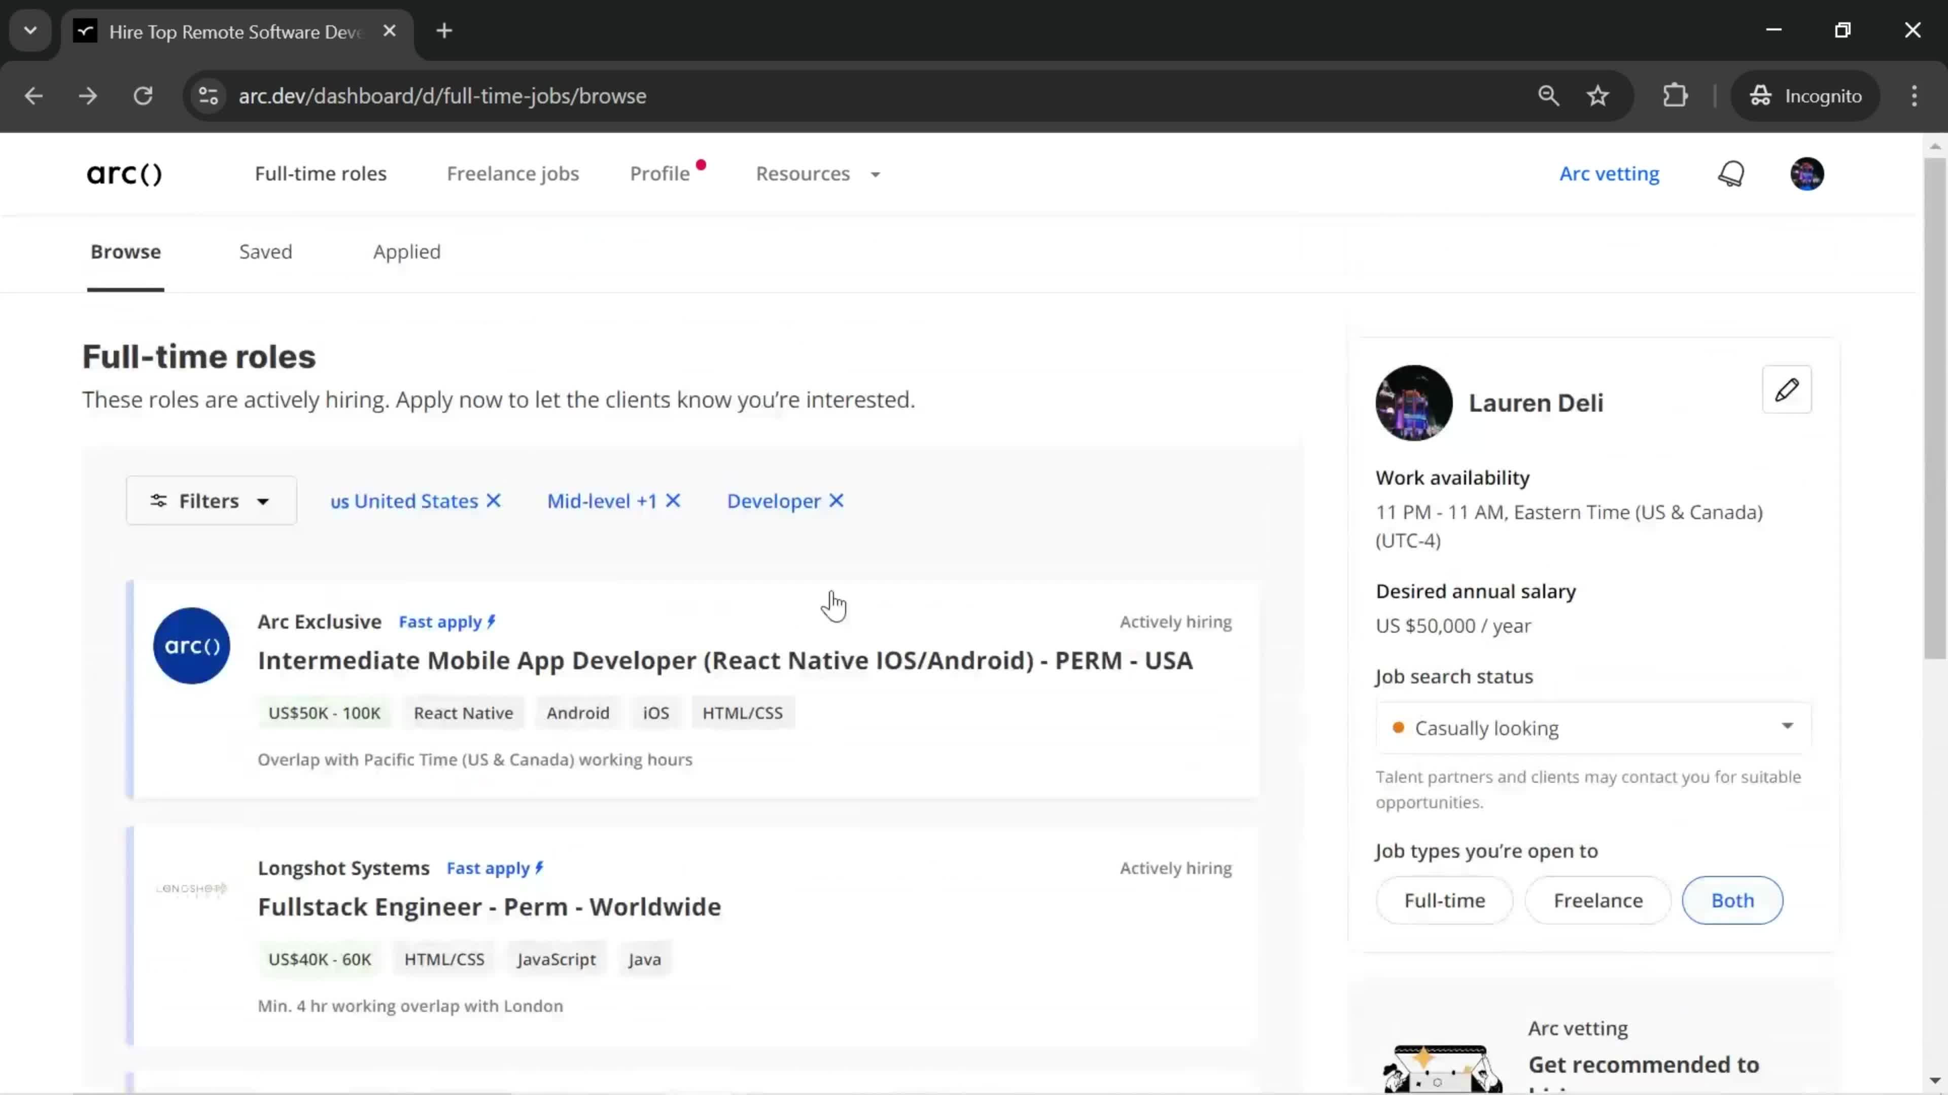Open the tab search dropdown arrow

coord(30,31)
